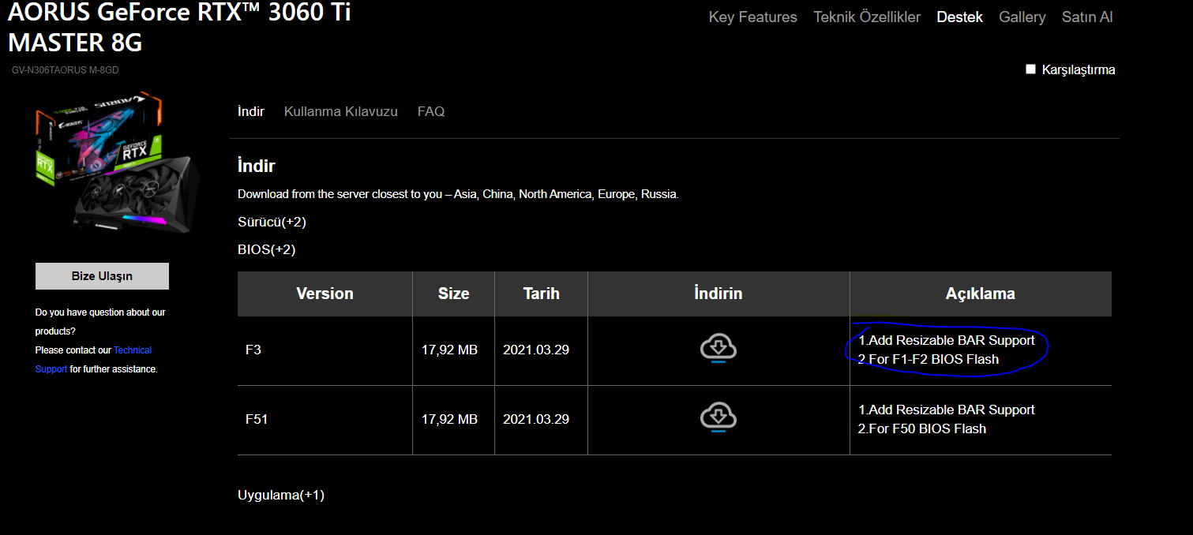
Task: Click the model code GV-N306TAORUS M-8GD
Action: (x=65, y=70)
